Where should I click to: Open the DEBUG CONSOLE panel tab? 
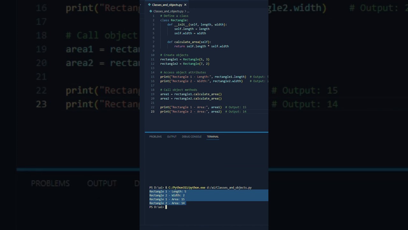pyautogui.click(x=192, y=137)
